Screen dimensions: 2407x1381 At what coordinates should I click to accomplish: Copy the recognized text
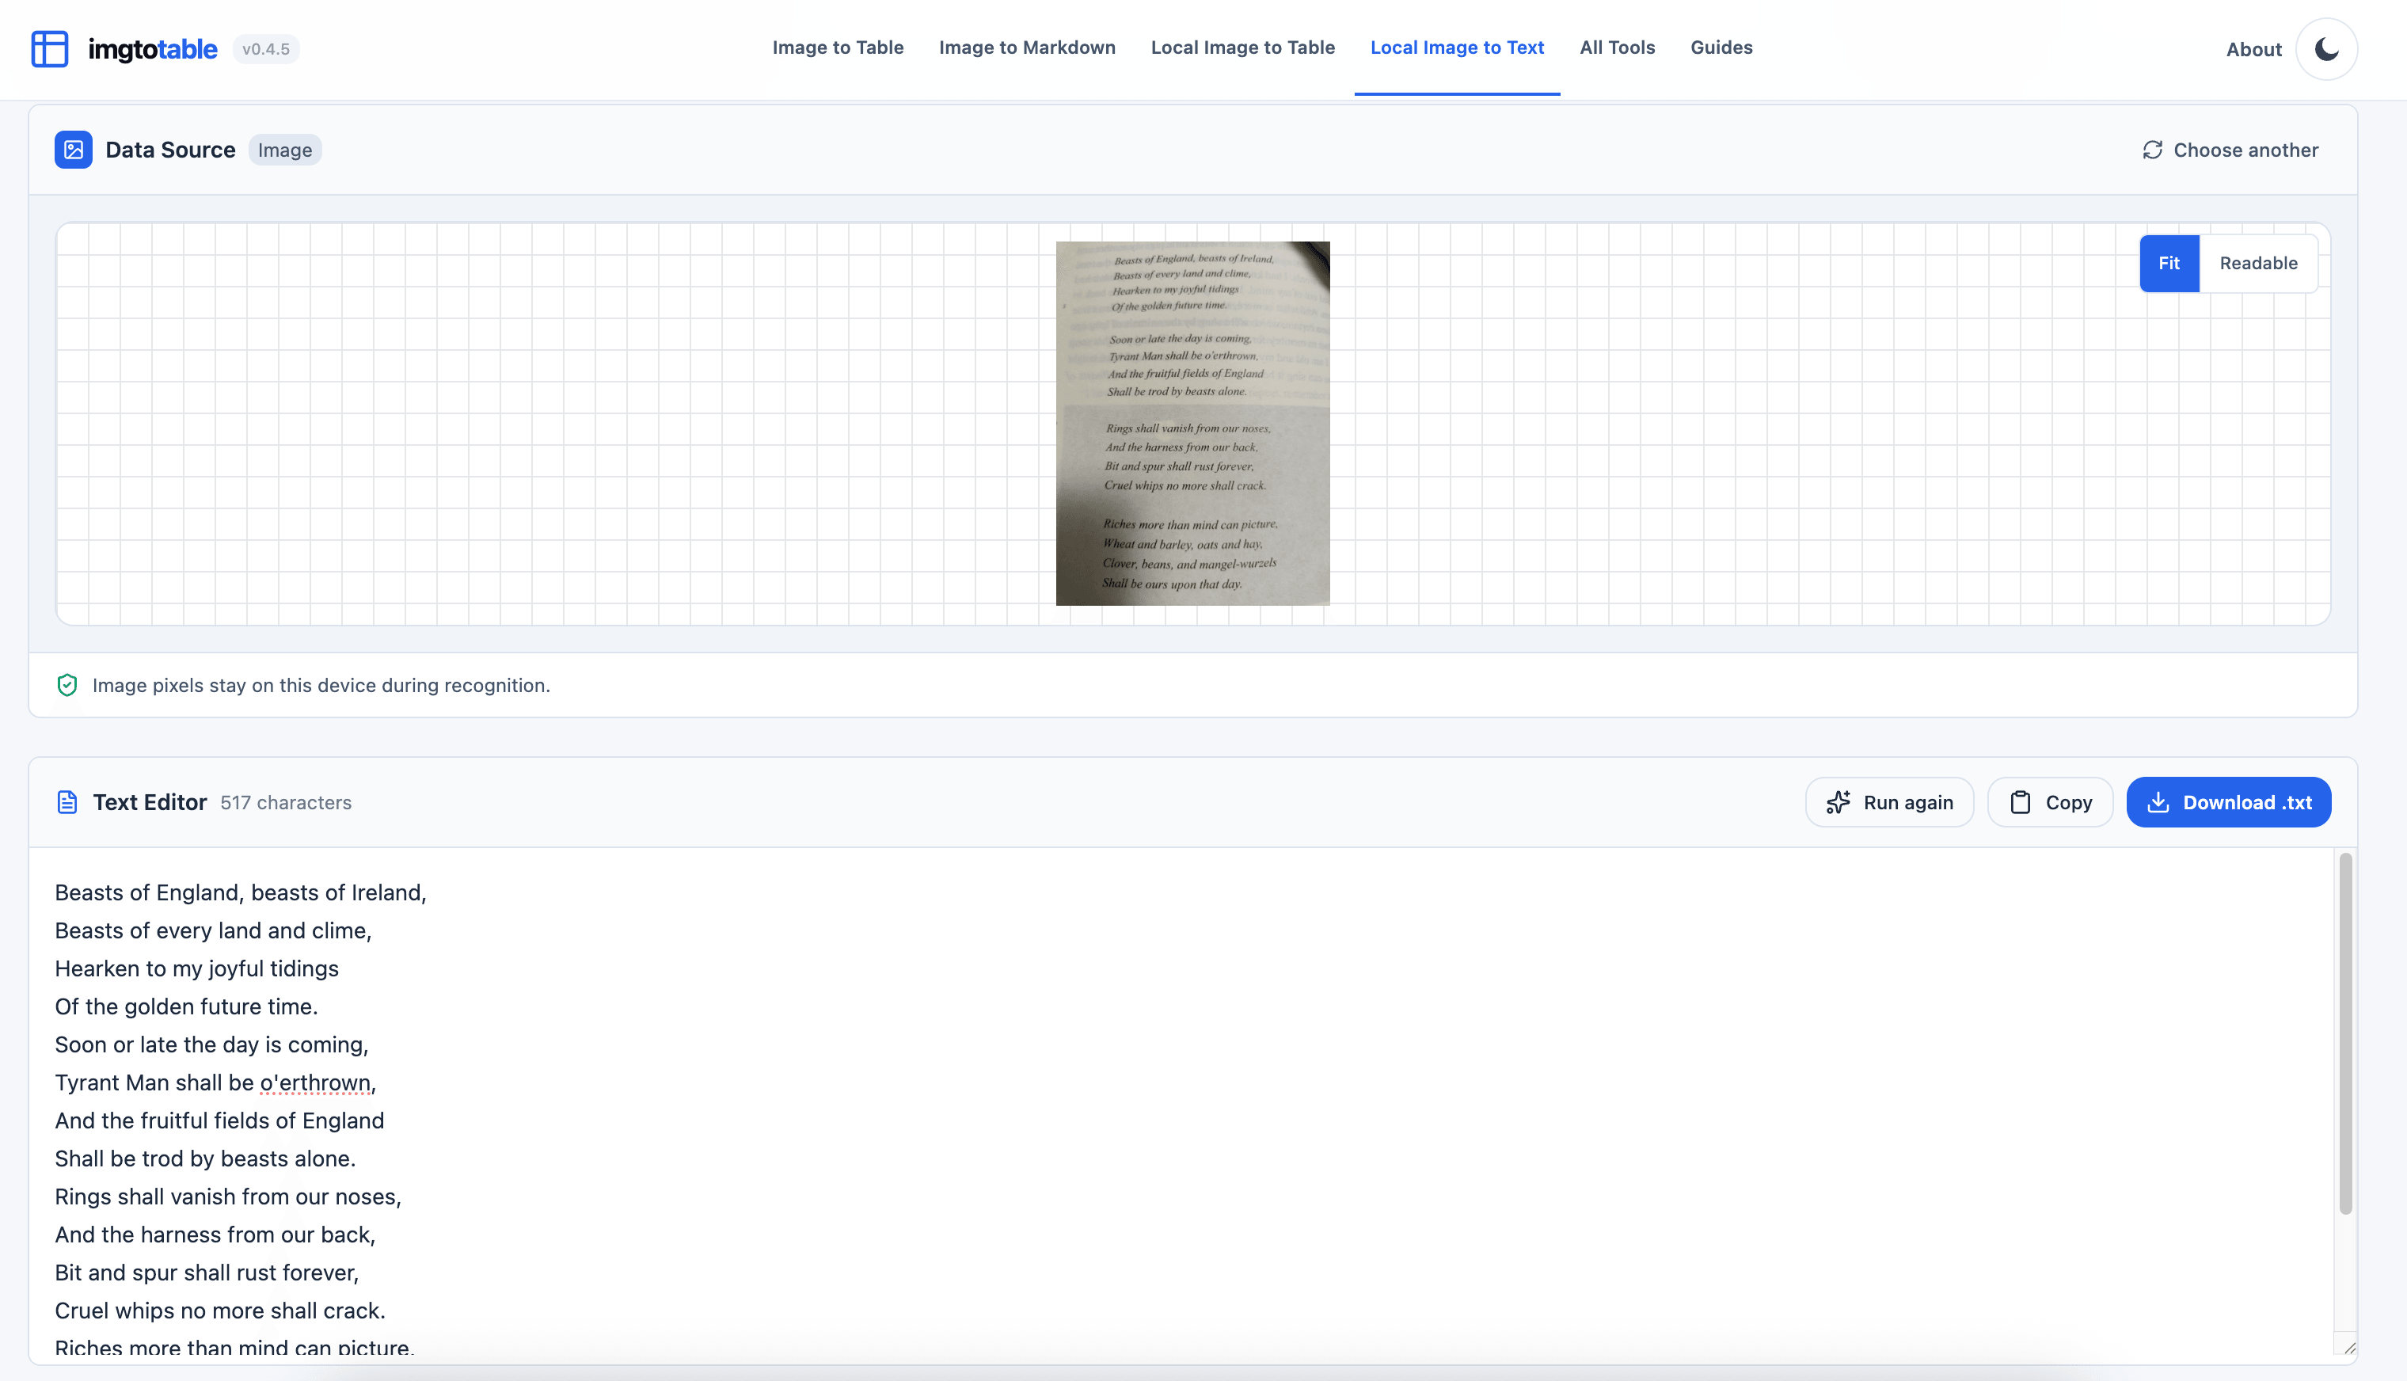coord(2049,802)
